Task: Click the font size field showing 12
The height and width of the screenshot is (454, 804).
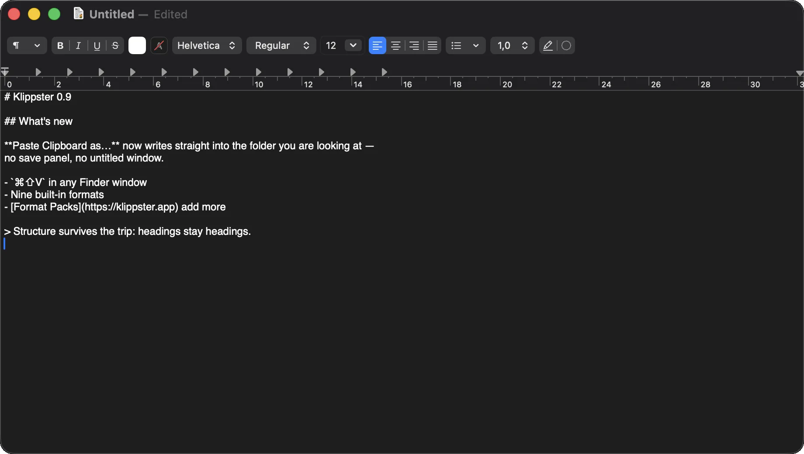Action: (332, 45)
